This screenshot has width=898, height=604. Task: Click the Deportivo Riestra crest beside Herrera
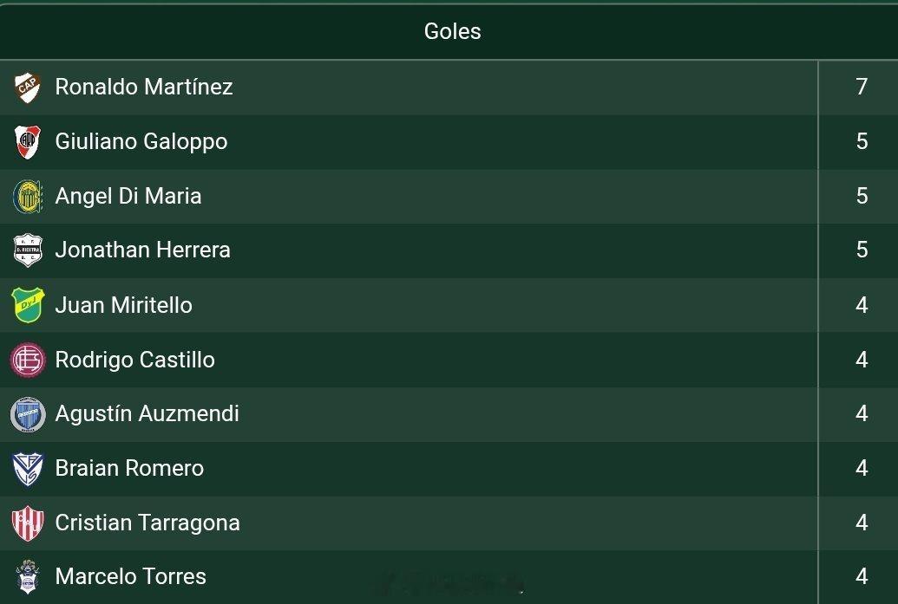coord(27,251)
